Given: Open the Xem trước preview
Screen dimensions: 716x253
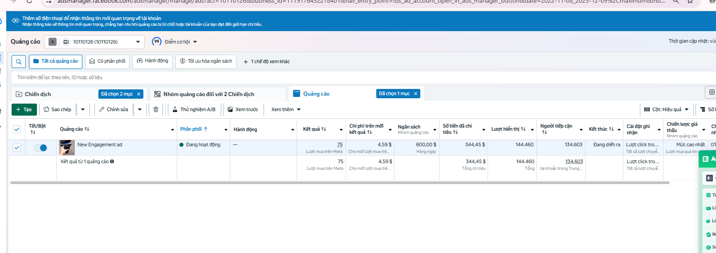Looking at the screenshot, I should (243, 109).
